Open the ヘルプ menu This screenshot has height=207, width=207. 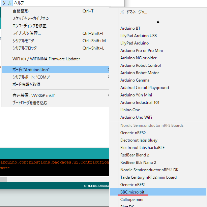click(x=19, y=3)
